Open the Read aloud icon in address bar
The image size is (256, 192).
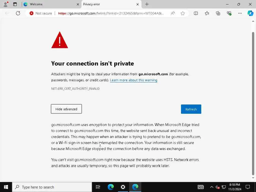point(173,13)
